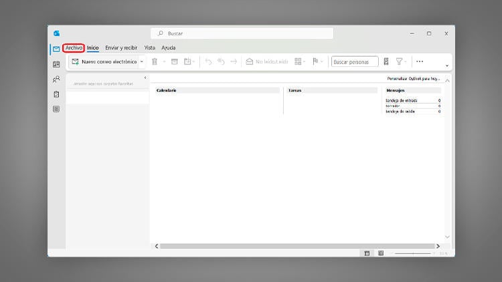
Task: Click the Archive box icon
Action: point(175,61)
